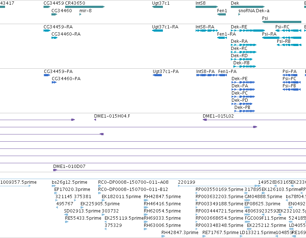Select the Psi-RB transcript label
Viewport: 306px width, 238px height.
click(284, 41)
